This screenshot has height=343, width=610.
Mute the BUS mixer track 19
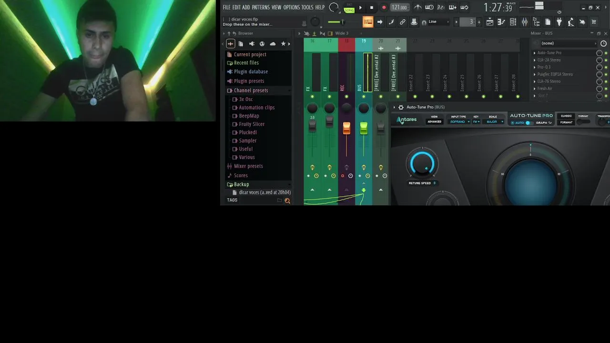(x=364, y=97)
